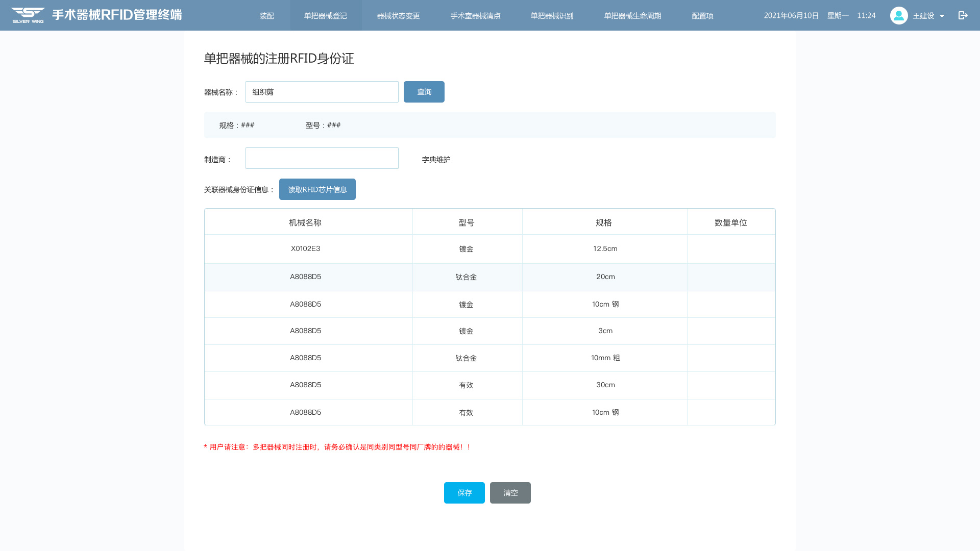Select the X0102E3 table row
Viewport: 980px width, 551px height.
305,249
